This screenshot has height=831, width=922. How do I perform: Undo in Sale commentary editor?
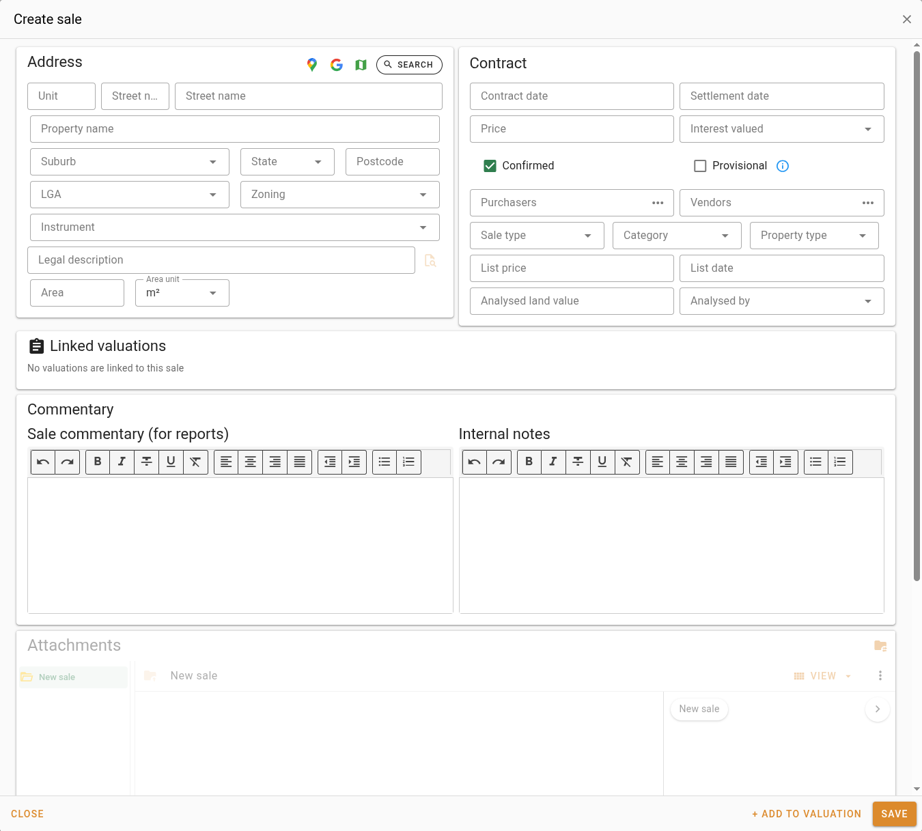tap(43, 462)
